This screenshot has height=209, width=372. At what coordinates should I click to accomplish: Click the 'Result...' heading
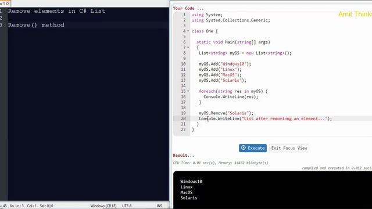[x=184, y=156]
